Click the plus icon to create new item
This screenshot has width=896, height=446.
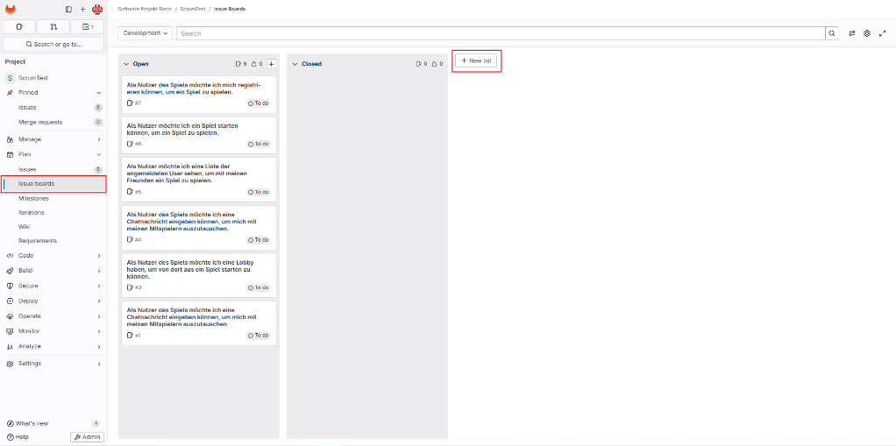(x=83, y=9)
